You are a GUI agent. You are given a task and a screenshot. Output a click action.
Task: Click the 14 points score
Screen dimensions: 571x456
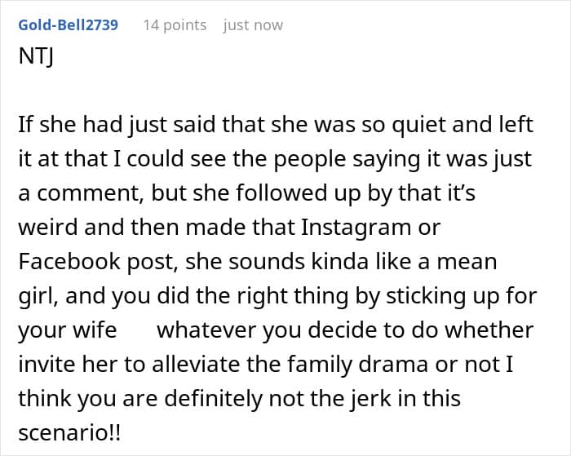(175, 25)
